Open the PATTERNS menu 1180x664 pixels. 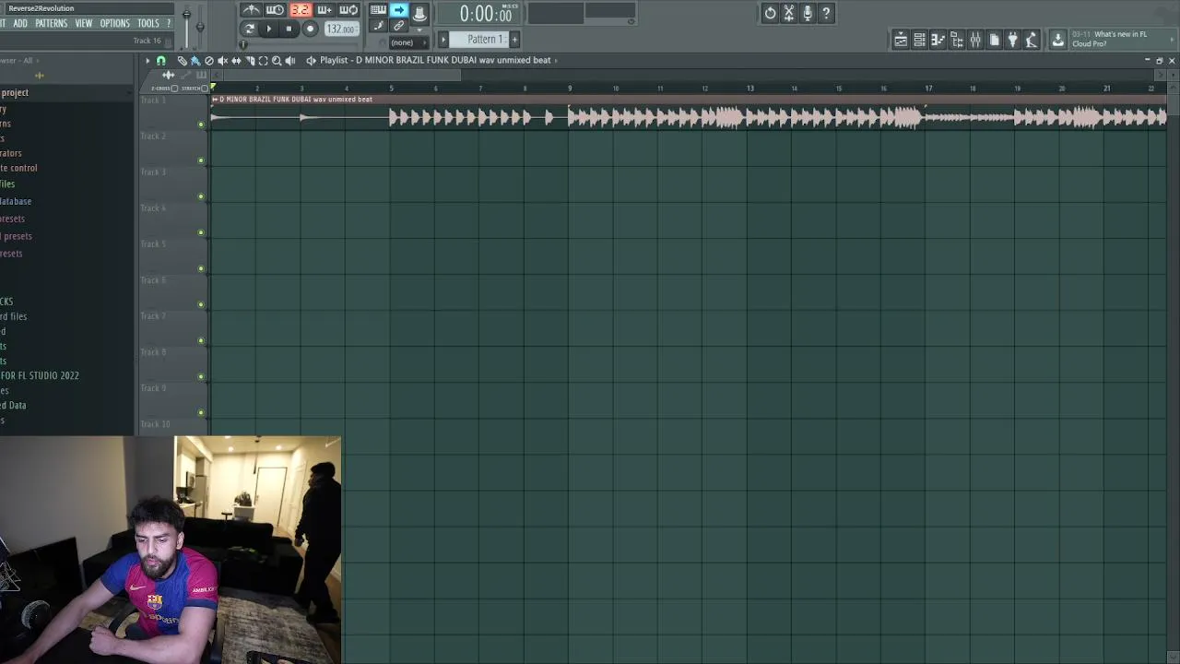[51, 23]
